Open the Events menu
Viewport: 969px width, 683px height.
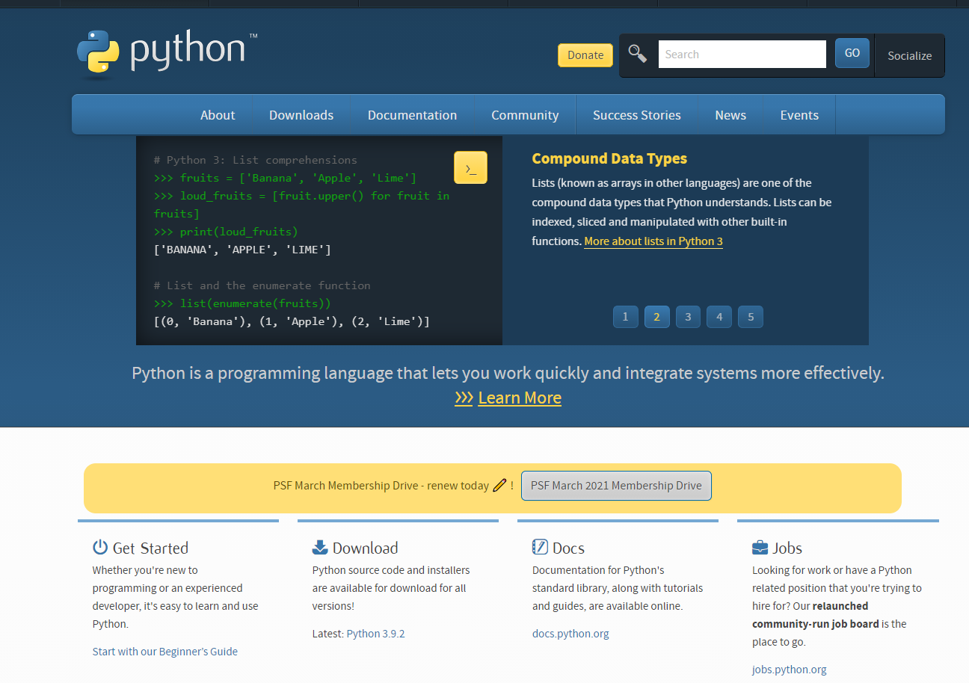coord(799,115)
